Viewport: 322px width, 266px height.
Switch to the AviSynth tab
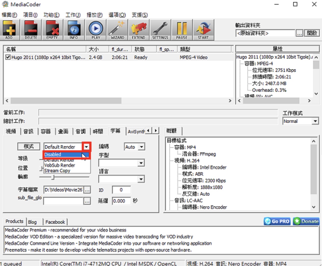[x=136, y=131]
